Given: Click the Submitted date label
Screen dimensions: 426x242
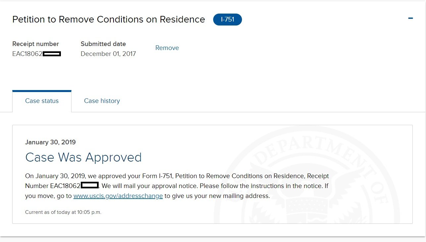Looking at the screenshot, I should (103, 44).
